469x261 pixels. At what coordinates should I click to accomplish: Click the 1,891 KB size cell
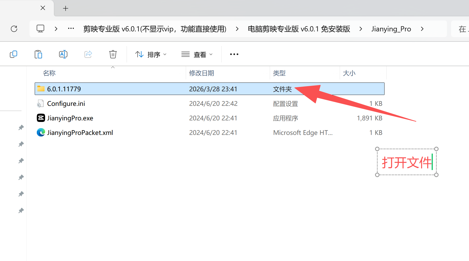click(369, 118)
